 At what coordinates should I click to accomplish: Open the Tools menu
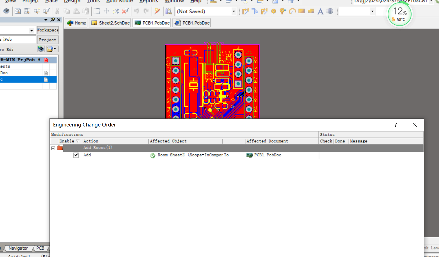click(93, 1)
